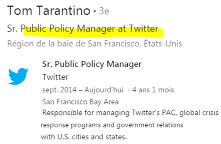Select the highlighted Public Policy Manager headline

83,29
